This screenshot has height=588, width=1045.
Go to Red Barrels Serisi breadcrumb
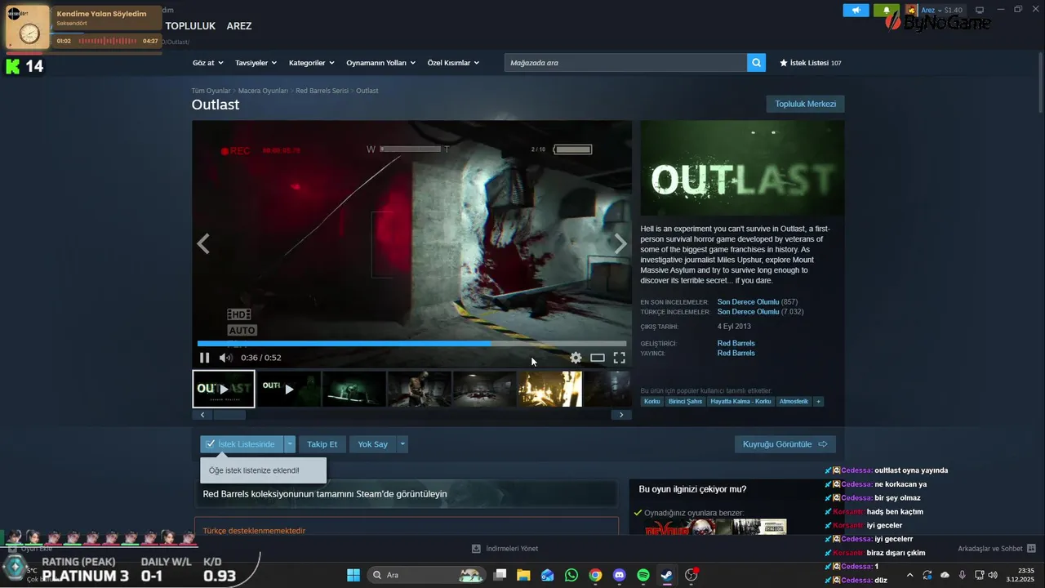pos(322,91)
